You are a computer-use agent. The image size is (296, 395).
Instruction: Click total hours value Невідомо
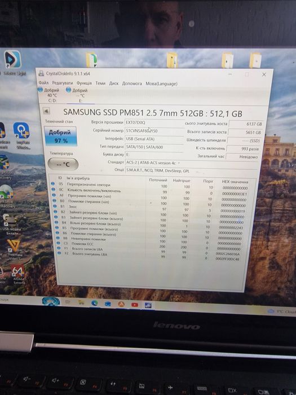click(243, 156)
